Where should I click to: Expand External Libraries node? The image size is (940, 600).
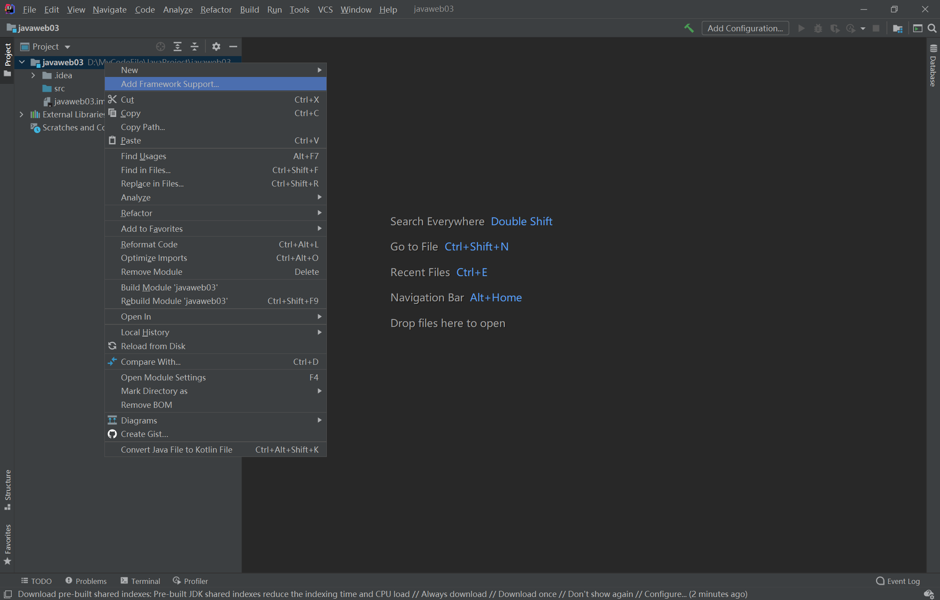(x=21, y=114)
